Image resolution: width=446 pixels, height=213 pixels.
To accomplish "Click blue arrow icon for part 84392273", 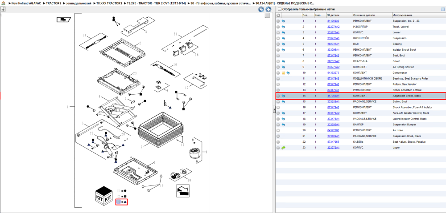I will pyautogui.click(x=288, y=73).
